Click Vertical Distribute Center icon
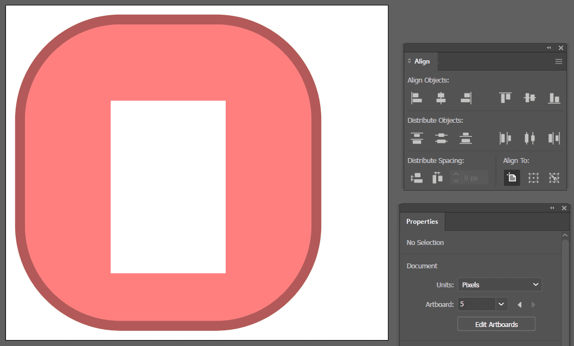 tap(441, 138)
